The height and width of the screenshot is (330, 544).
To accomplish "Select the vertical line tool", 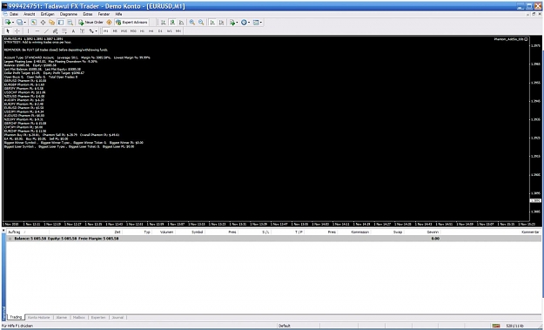I will click(x=28, y=30).
